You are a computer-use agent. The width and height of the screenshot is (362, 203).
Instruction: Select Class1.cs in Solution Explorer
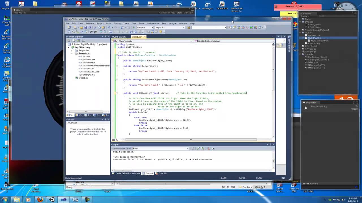click(x=83, y=78)
